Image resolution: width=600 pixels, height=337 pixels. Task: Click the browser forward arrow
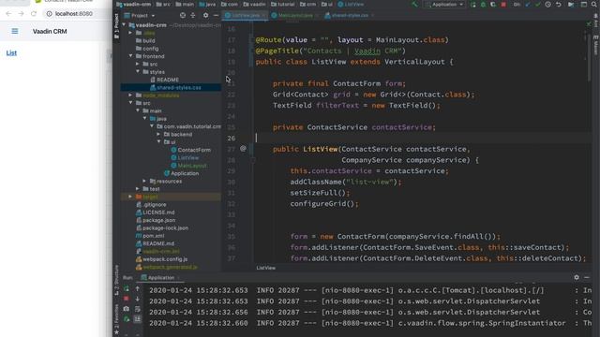click(21, 14)
